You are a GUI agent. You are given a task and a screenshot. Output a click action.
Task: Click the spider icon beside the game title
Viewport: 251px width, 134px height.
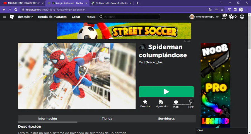pyautogui.click(x=143, y=47)
